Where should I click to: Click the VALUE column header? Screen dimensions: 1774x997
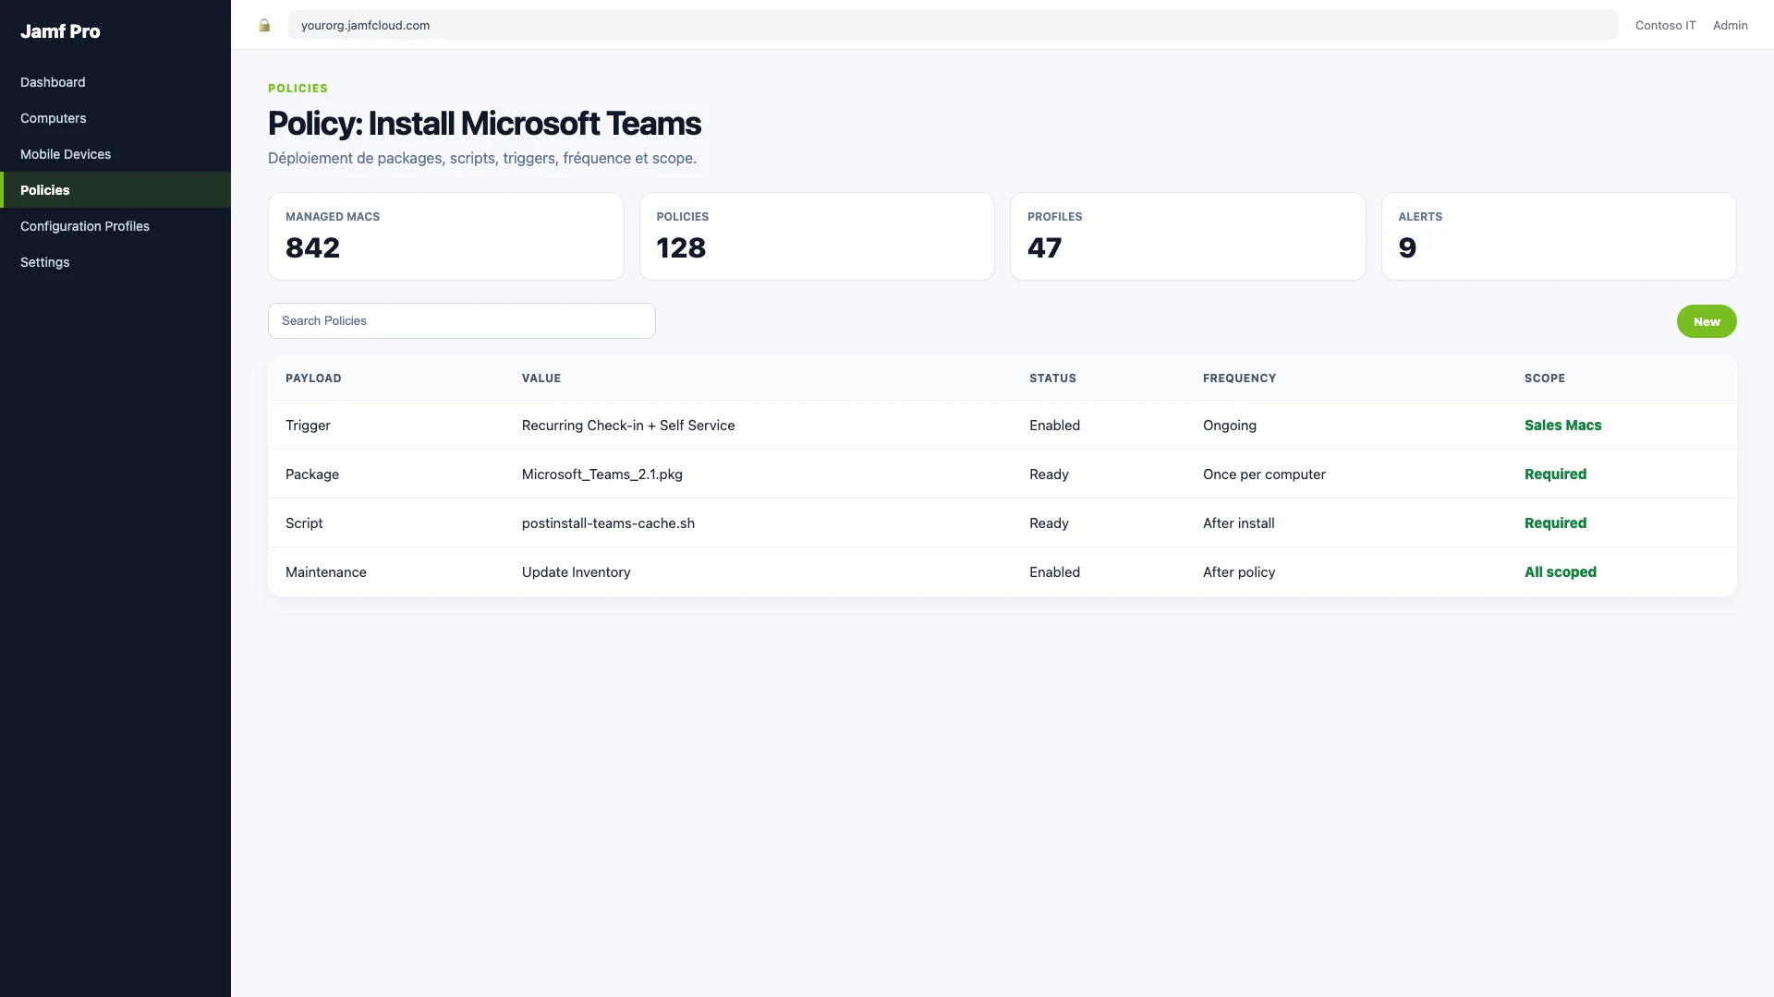pos(541,378)
